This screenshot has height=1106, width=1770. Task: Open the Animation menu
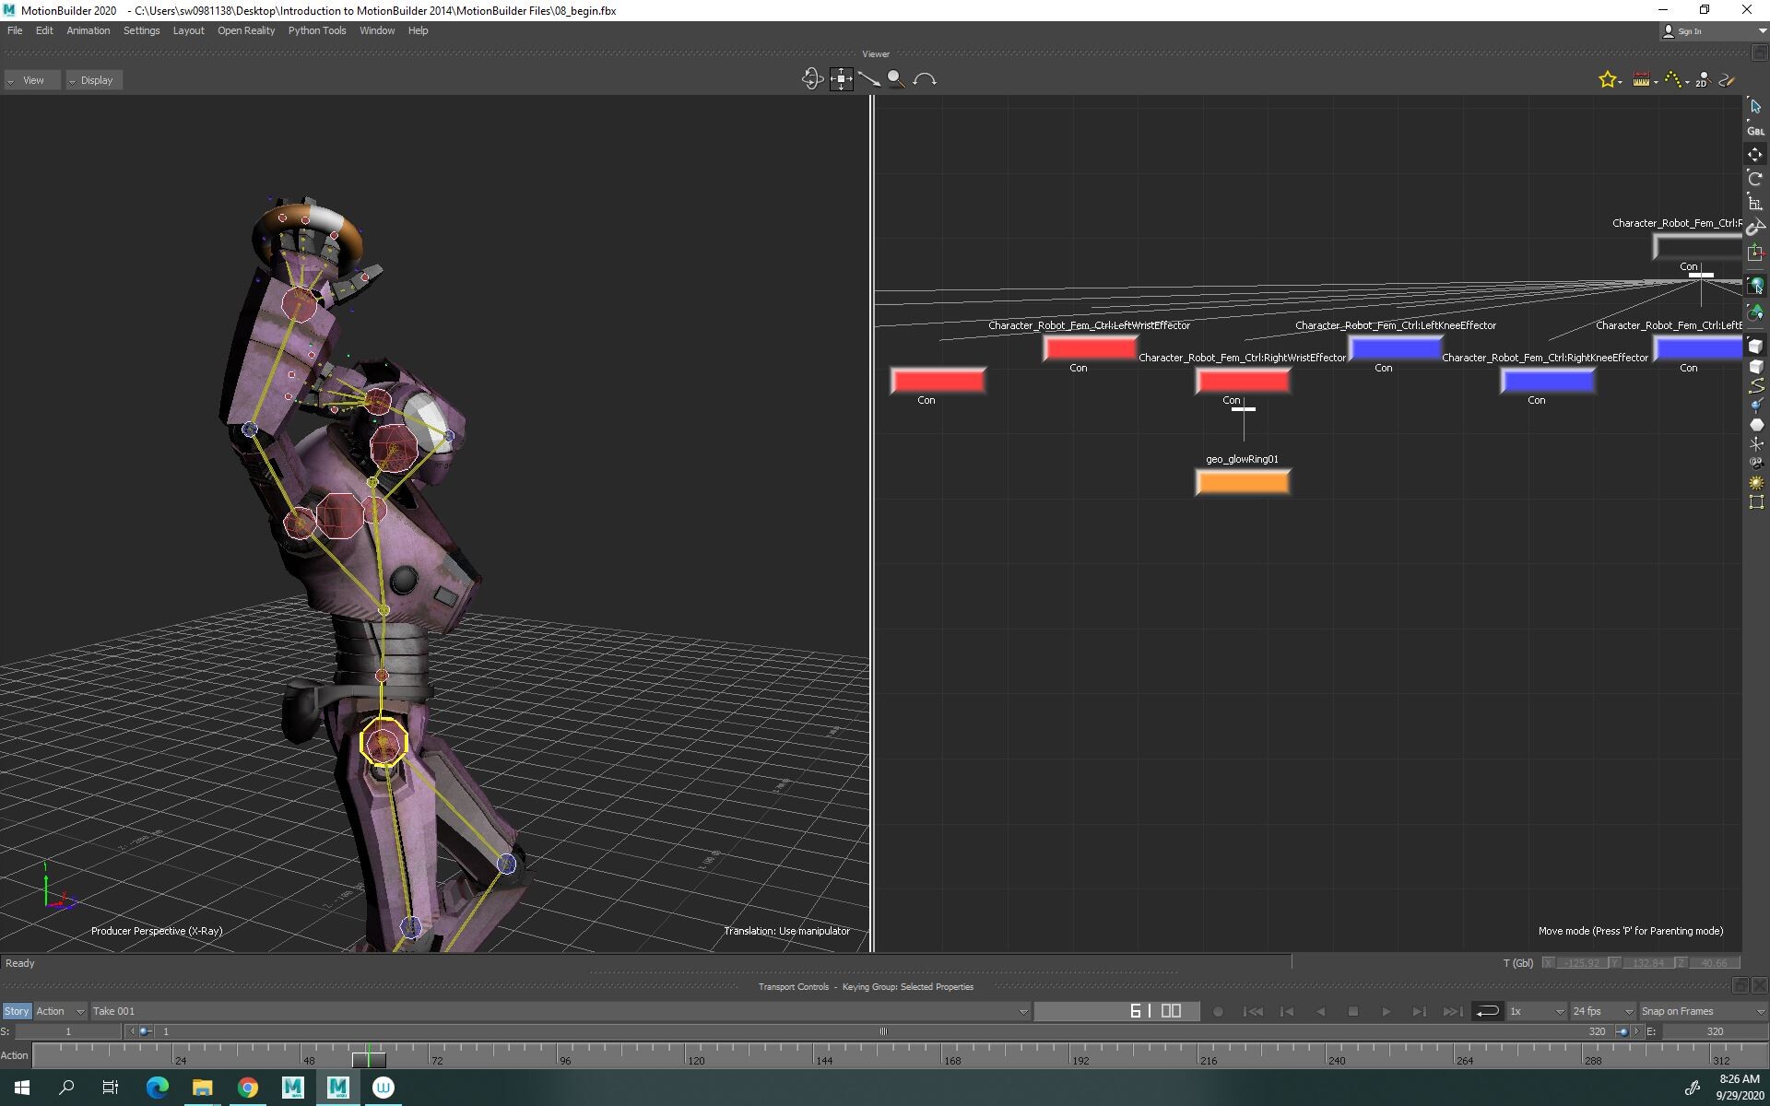[88, 30]
